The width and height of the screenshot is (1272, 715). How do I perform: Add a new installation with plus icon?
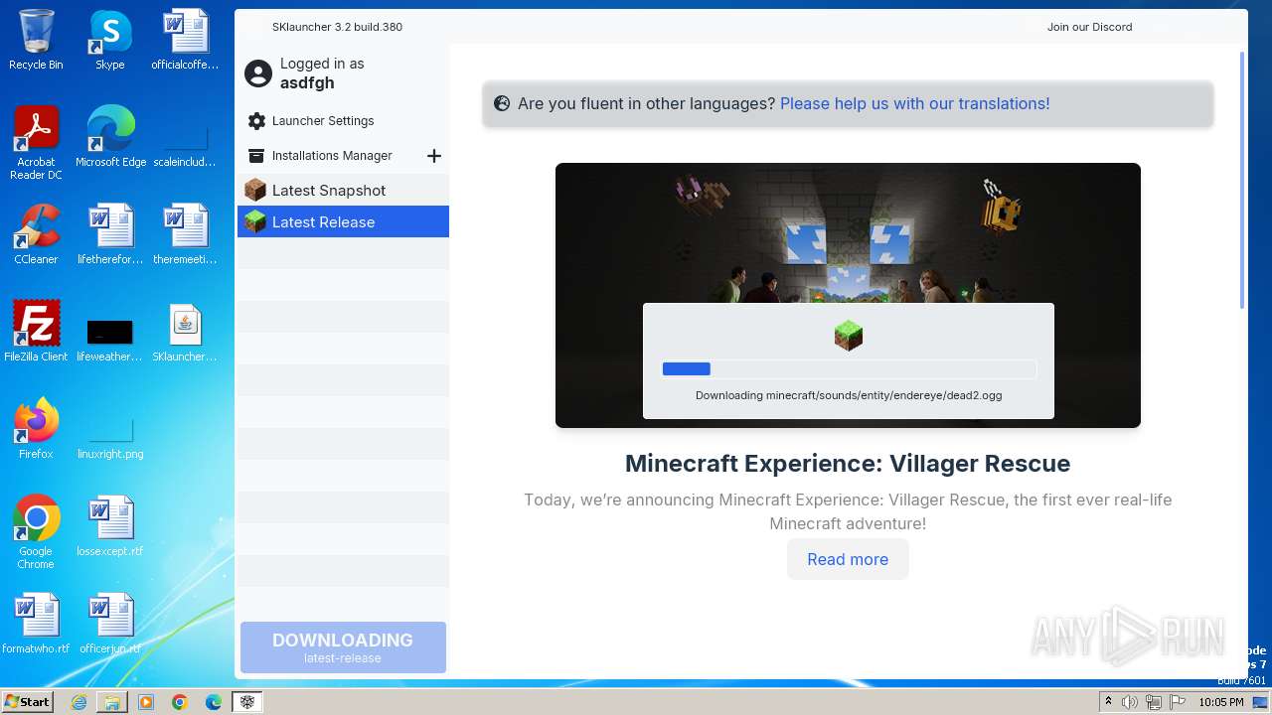click(x=433, y=156)
